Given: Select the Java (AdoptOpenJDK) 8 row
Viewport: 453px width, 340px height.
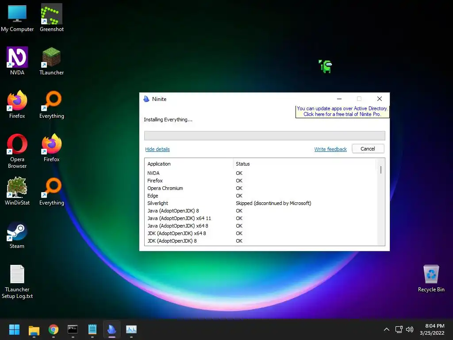Looking at the screenshot, I should pyautogui.click(x=261, y=211).
